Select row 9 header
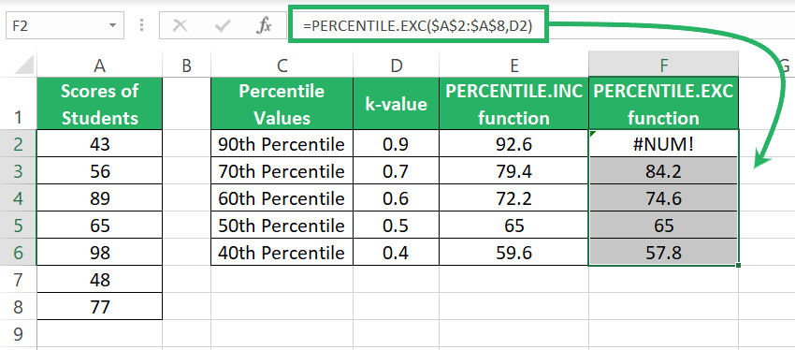 [19, 334]
